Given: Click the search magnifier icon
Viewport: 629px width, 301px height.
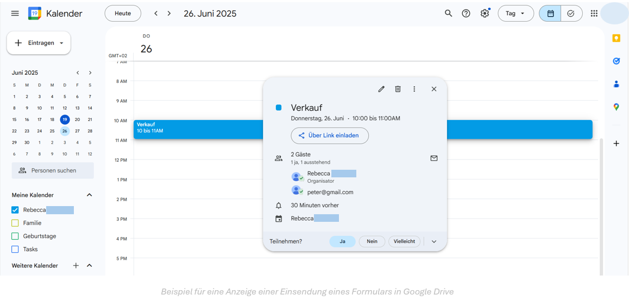Looking at the screenshot, I should (x=448, y=14).
